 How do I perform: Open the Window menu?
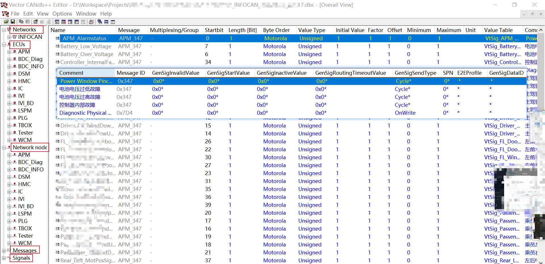[x=86, y=14]
